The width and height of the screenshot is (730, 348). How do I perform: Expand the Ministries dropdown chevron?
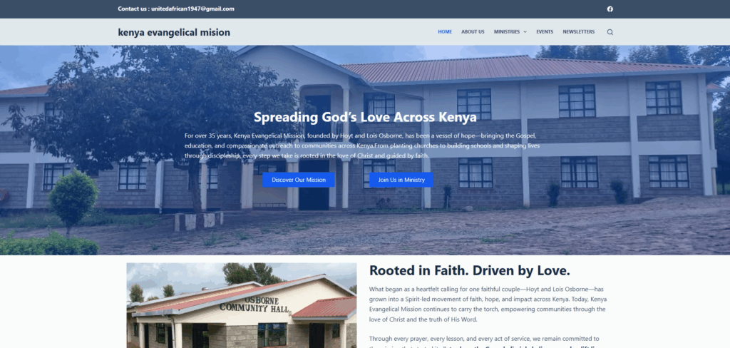click(x=525, y=32)
